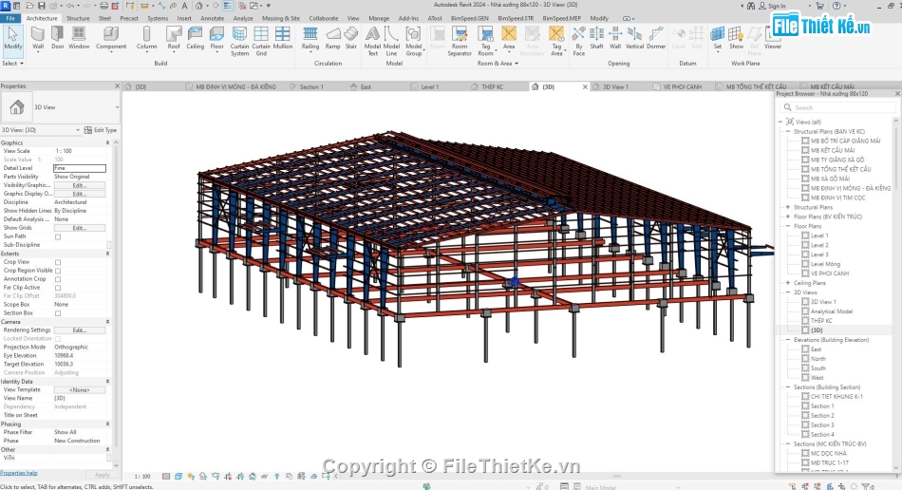Open the MB KẾT CẤU MÁI plan
Image resolution: width=902 pixels, height=490 pixels.
pyautogui.click(x=833, y=150)
